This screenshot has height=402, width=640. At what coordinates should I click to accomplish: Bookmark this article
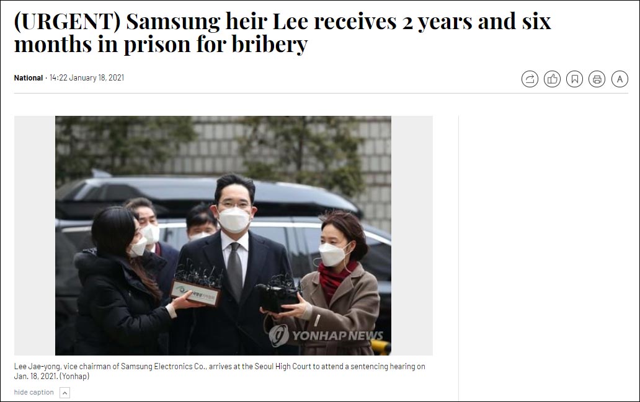coord(575,79)
